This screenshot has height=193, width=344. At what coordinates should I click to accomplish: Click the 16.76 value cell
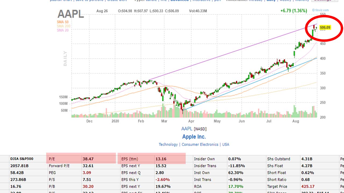coord(16,187)
